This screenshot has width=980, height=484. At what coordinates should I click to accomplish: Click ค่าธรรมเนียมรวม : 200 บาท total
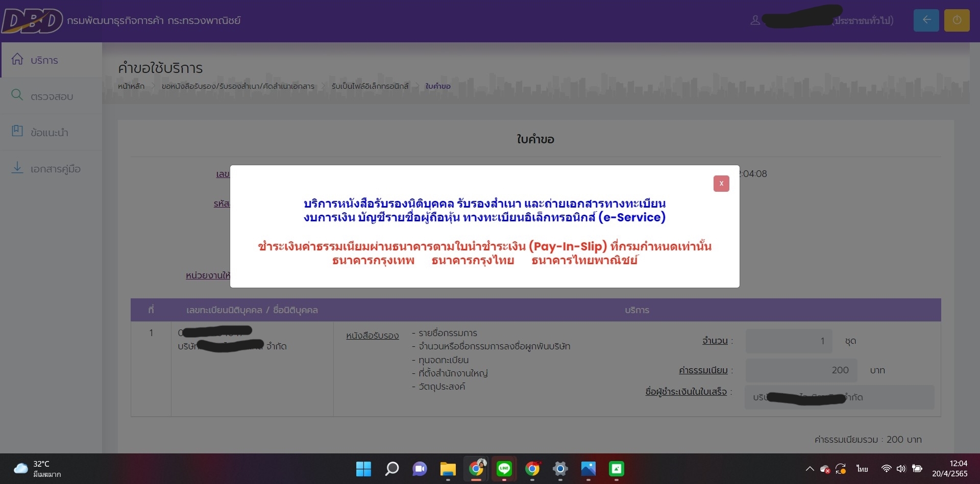tap(868, 440)
